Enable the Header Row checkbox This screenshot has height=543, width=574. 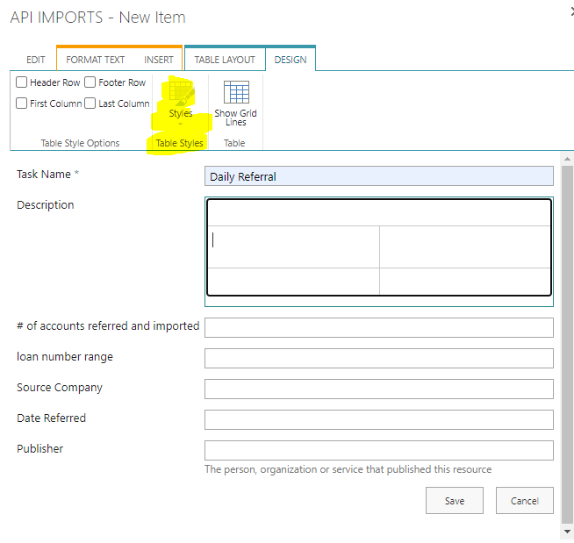pyautogui.click(x=21, y=82)
